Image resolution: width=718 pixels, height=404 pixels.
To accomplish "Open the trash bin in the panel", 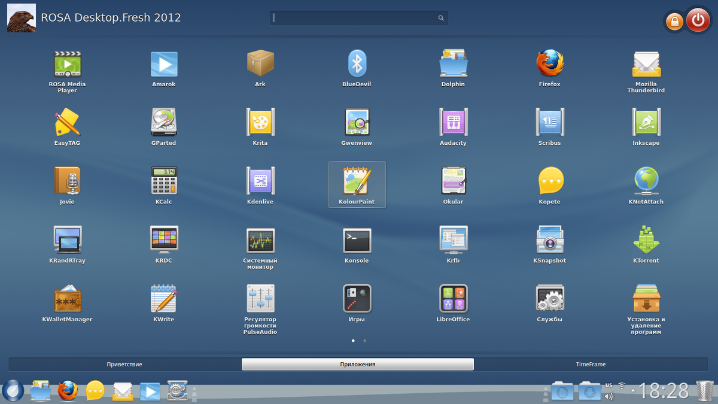I will pyautogui.click(x=704, y=391).
